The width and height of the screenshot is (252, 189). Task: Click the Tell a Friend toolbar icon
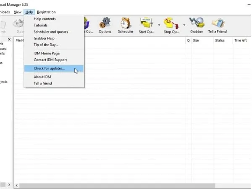[x=217, y=25]
